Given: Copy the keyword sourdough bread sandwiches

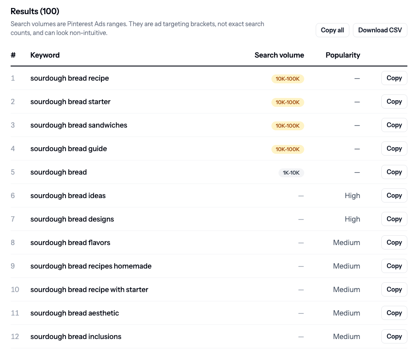Looking at the screenshot, I should coord(394,125).
